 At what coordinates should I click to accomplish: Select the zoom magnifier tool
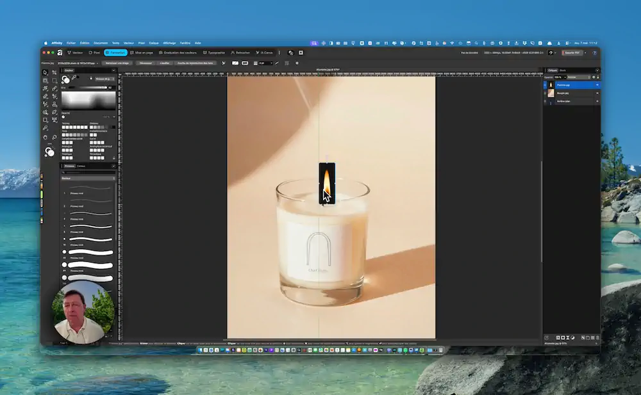tap(54, 137)
